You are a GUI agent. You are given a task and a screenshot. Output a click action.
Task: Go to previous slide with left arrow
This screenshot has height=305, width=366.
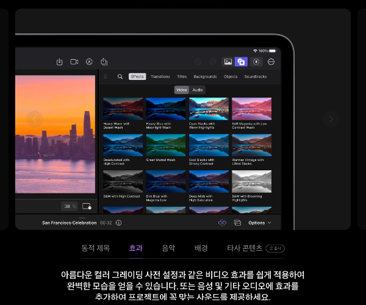click(35, 119)
